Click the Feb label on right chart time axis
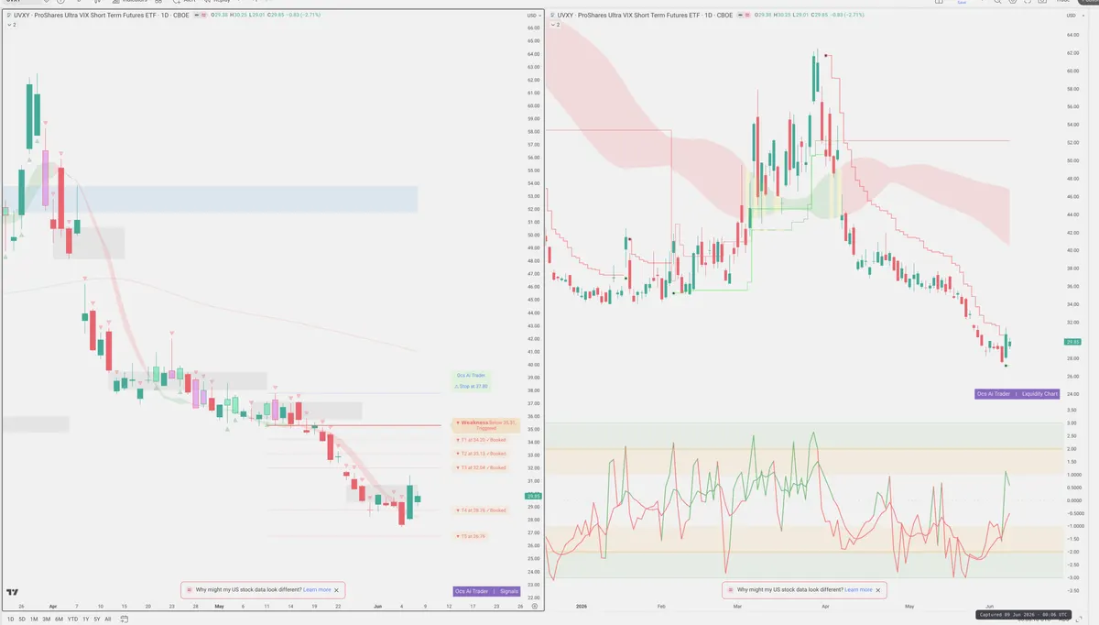1099x625 pixels. [x=660, y=606]
